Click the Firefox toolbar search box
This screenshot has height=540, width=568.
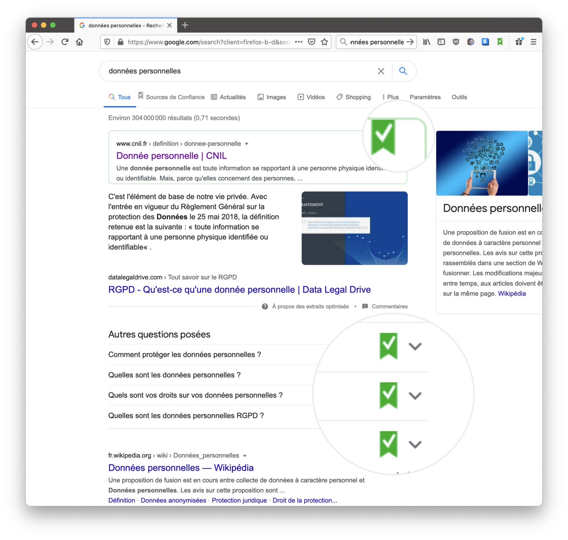[376, 42]
